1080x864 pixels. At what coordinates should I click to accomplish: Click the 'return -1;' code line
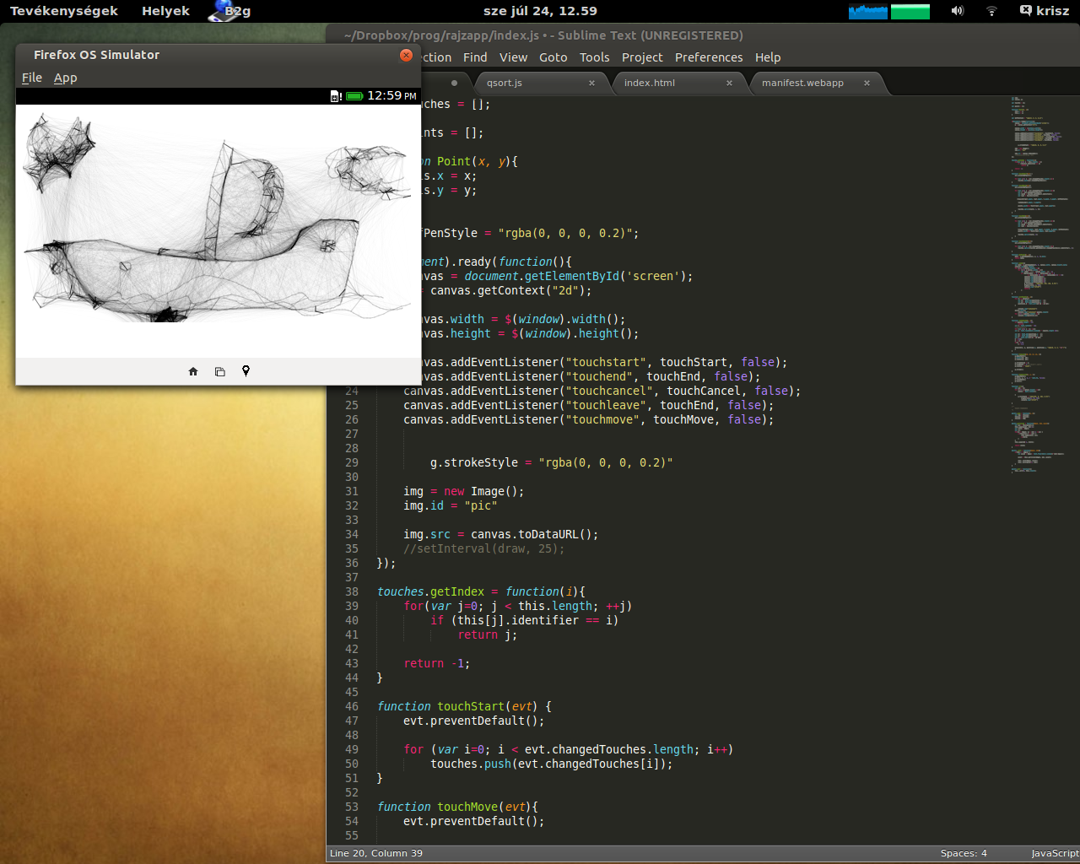[436, 663]
